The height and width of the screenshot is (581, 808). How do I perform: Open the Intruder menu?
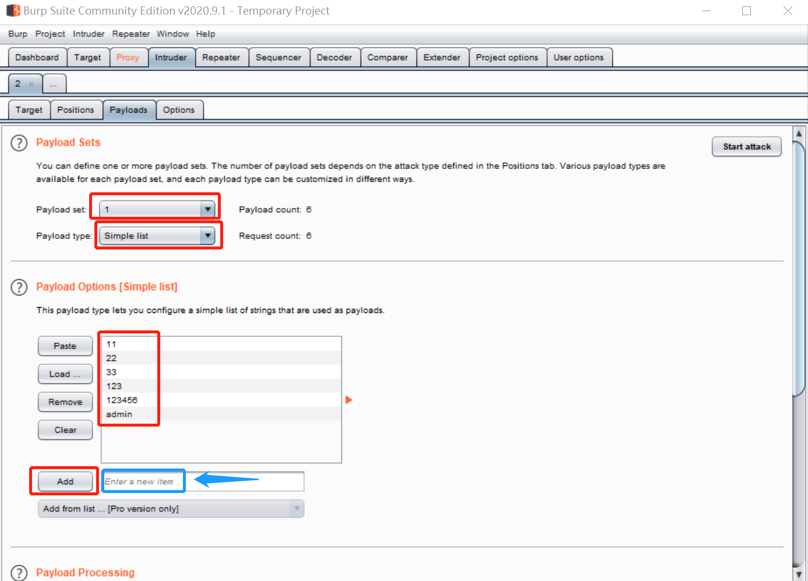[89, 34]
